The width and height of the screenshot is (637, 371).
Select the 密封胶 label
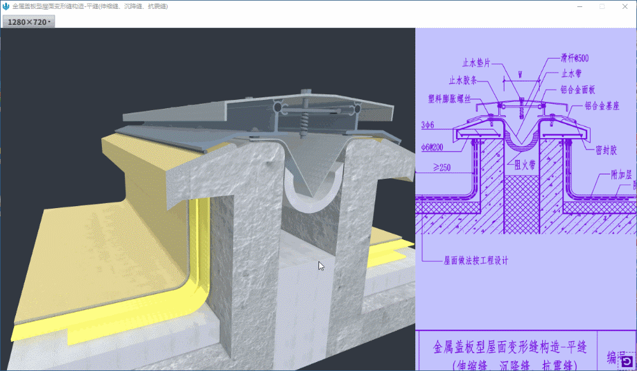tap(606, 150)
